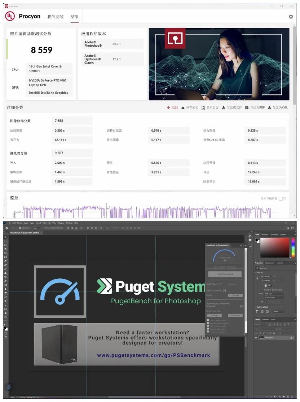Switch to 结果 tab in Procyon
The image size is (300, 402).
[75, 17]
